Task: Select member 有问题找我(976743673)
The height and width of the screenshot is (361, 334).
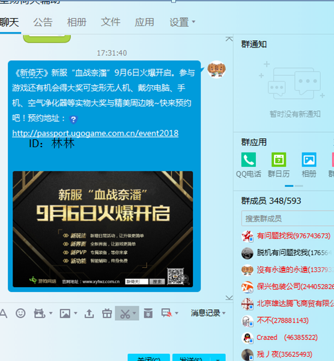Action: 288,236
